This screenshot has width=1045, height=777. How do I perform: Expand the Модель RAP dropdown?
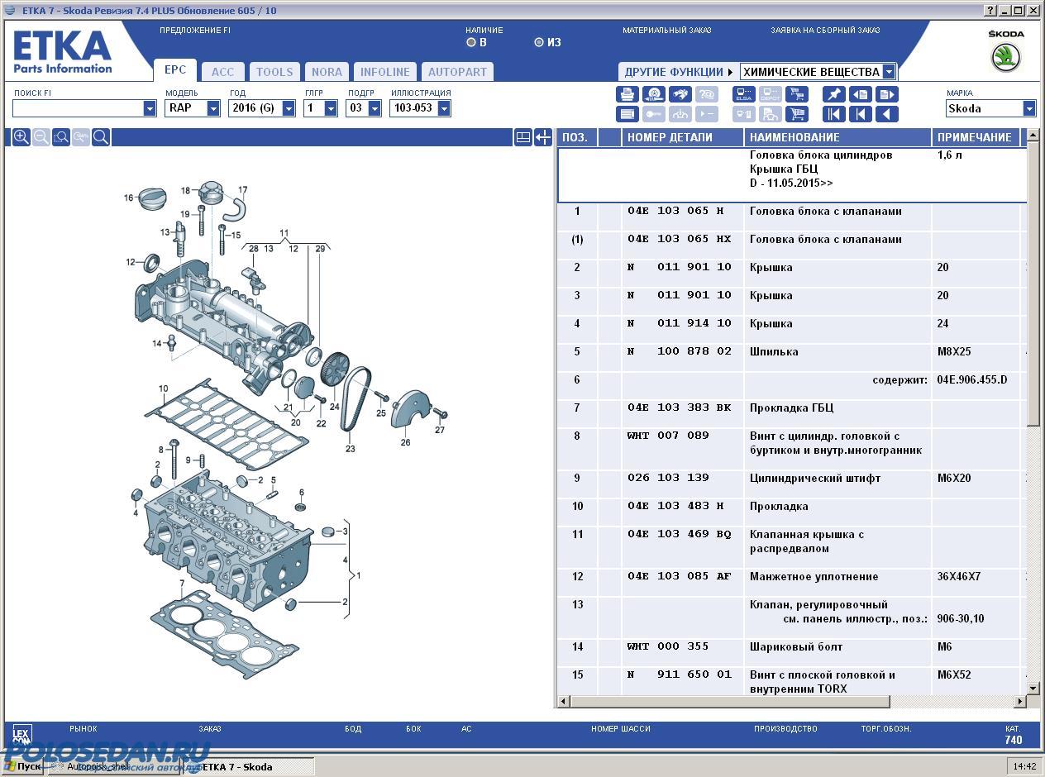point(213,108)
